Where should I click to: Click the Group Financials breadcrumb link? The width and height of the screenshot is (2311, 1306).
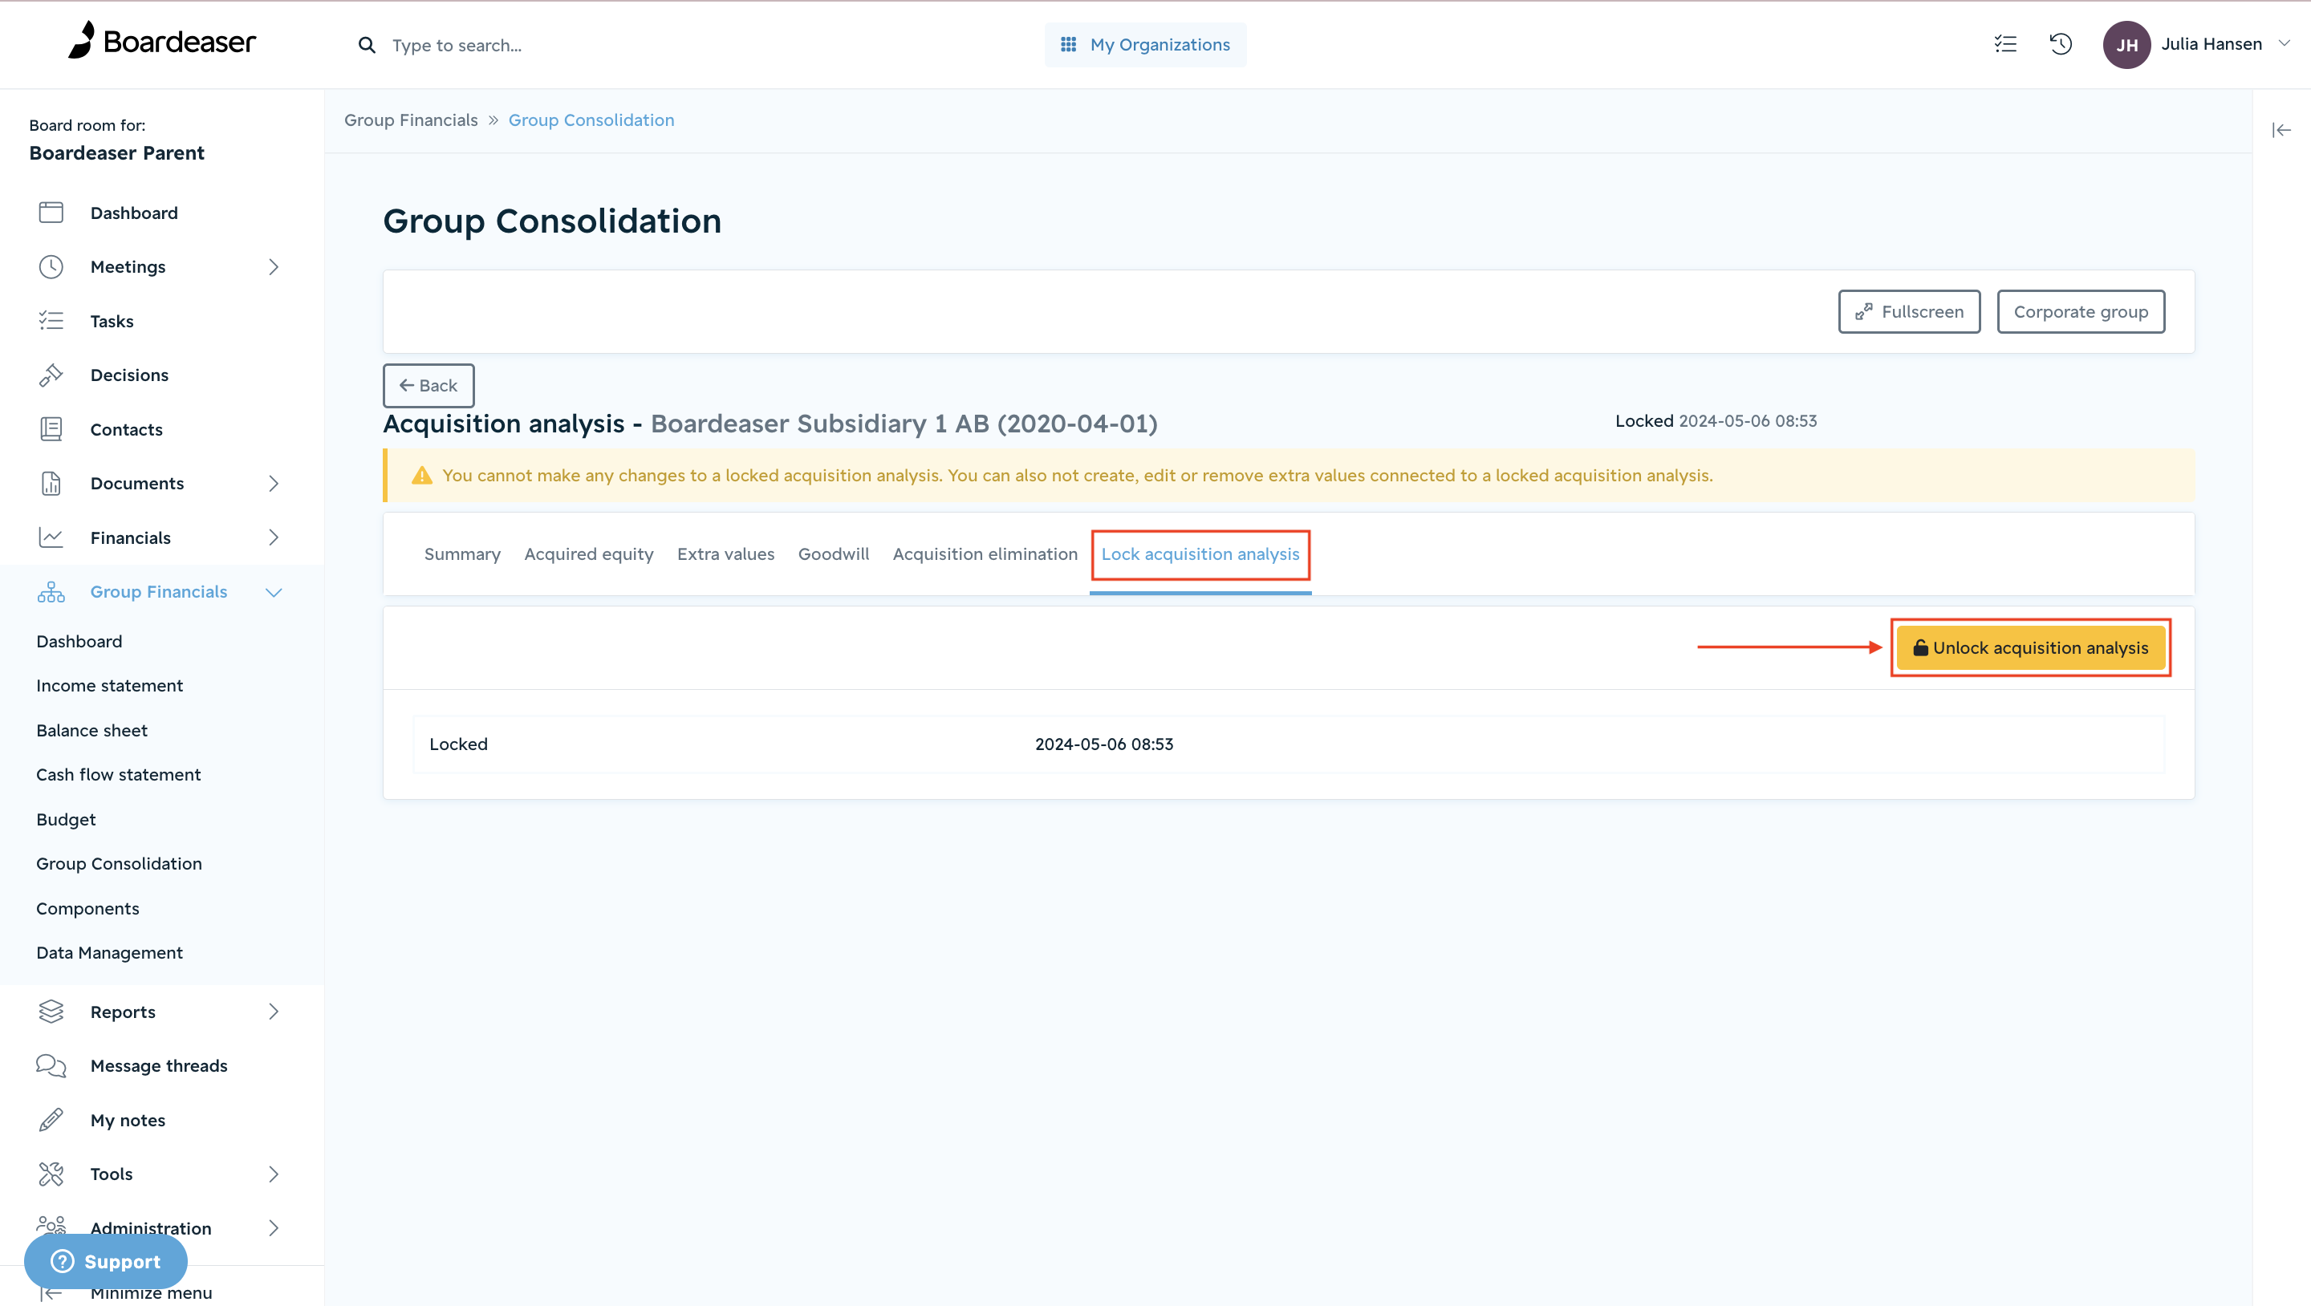411,120
